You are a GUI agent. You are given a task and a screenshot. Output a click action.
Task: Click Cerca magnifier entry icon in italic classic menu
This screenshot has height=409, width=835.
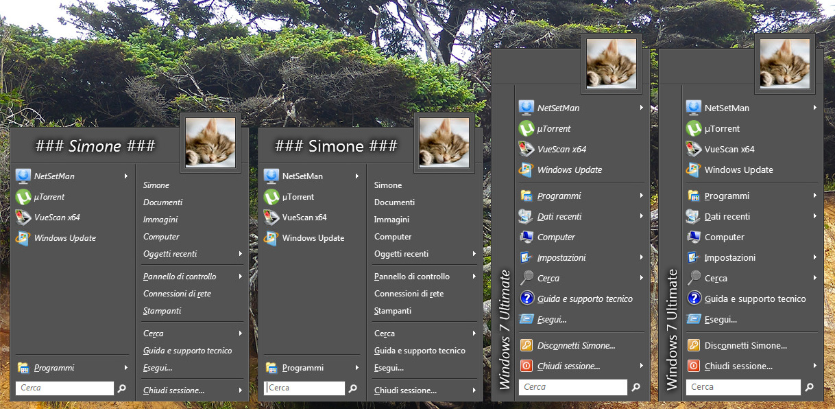(527, 278)
